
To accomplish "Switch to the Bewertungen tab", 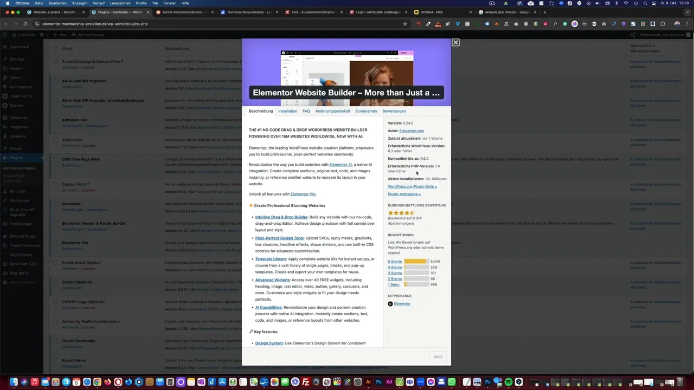I will tap(394, 111).
